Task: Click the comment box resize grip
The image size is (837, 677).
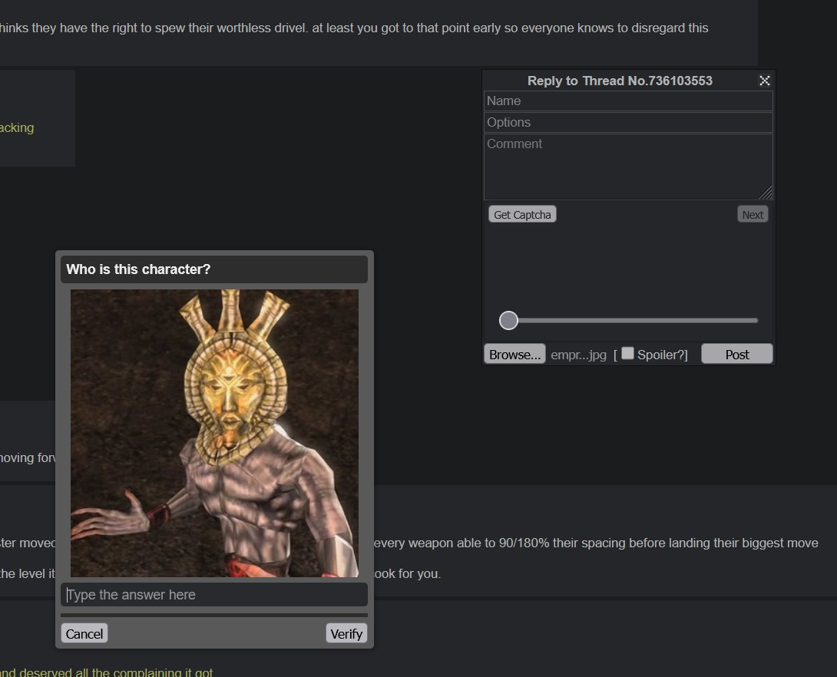Action: point(766,193)
